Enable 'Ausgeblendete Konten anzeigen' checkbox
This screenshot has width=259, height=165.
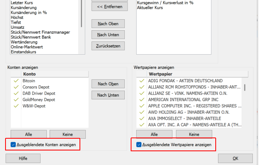pyautogui.click(x=13, y=145)
